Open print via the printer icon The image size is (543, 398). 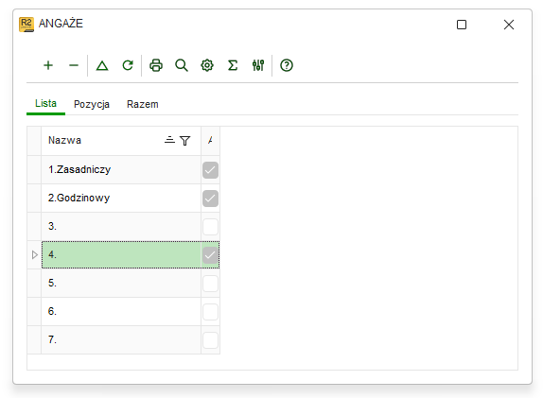coord(156,65)
